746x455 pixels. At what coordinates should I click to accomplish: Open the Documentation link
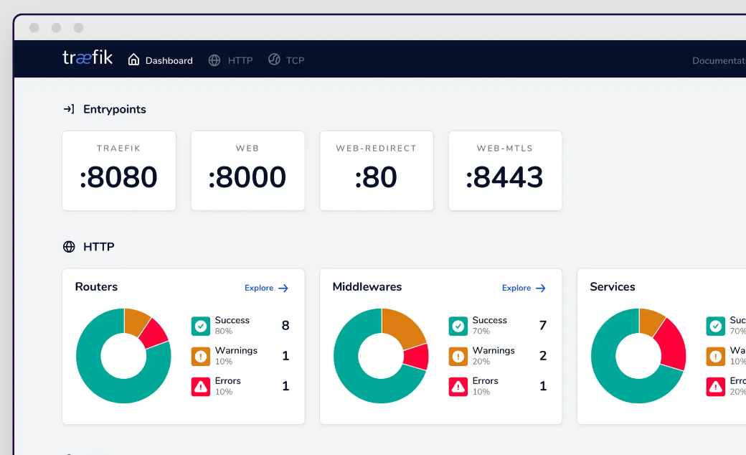[719, 60]
